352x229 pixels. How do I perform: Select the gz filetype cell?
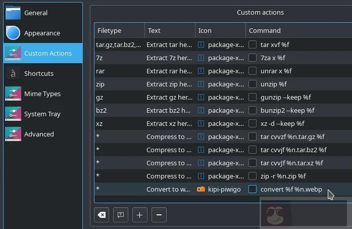click(x=120, y=97)
